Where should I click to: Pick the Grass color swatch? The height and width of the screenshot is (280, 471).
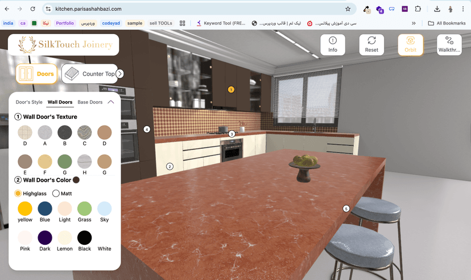(84, 208)
